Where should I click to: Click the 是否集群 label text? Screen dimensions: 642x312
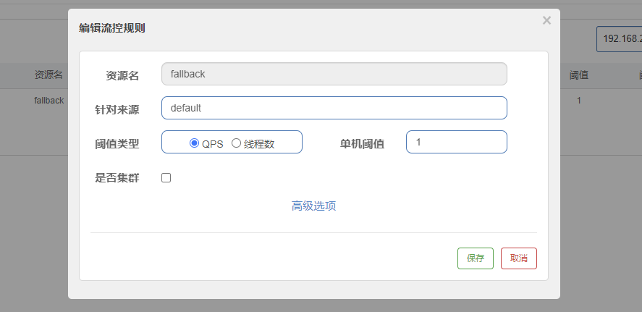[x=117, y=177]
